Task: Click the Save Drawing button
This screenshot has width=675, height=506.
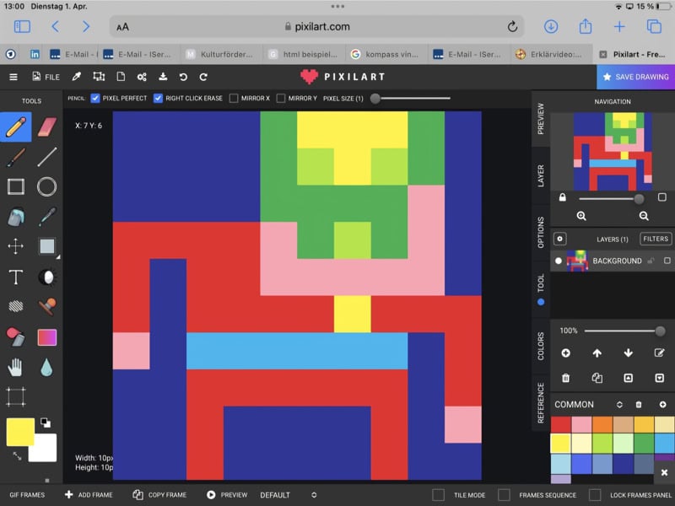Action: (x=635, y=77)
